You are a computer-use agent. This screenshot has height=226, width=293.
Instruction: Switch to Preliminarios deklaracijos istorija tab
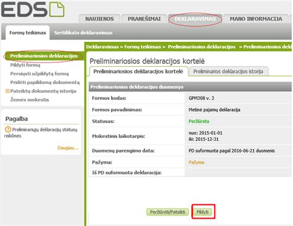[x=228, y=72]
